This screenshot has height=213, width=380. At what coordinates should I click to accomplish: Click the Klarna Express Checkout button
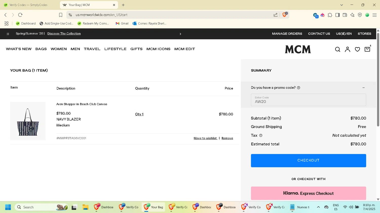(x=308, y=193)
